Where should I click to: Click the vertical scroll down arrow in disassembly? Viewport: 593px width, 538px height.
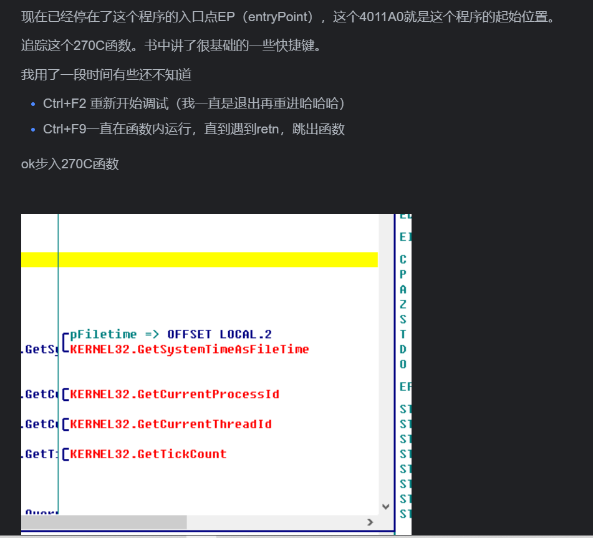click(x=385, y=507)
